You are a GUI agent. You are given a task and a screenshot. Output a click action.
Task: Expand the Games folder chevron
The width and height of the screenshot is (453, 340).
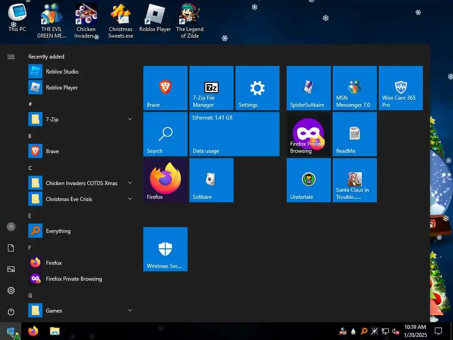[x=130, y=310]
